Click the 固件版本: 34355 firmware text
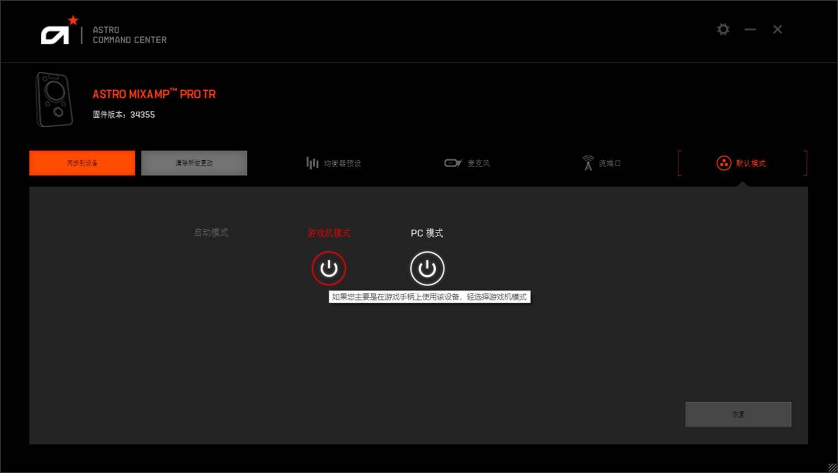Viewport: 838px width, 473px height. point(123,114)
